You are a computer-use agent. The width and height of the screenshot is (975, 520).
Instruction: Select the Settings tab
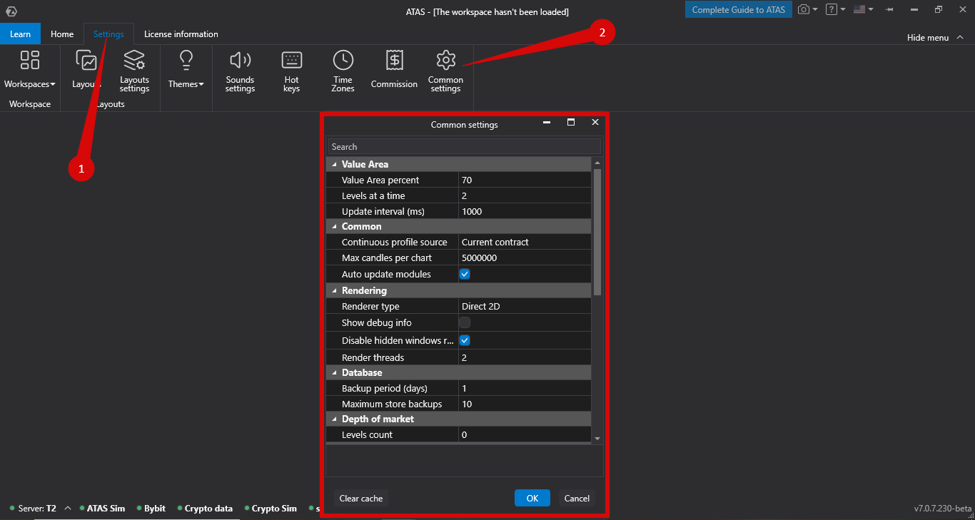(108, 34)
